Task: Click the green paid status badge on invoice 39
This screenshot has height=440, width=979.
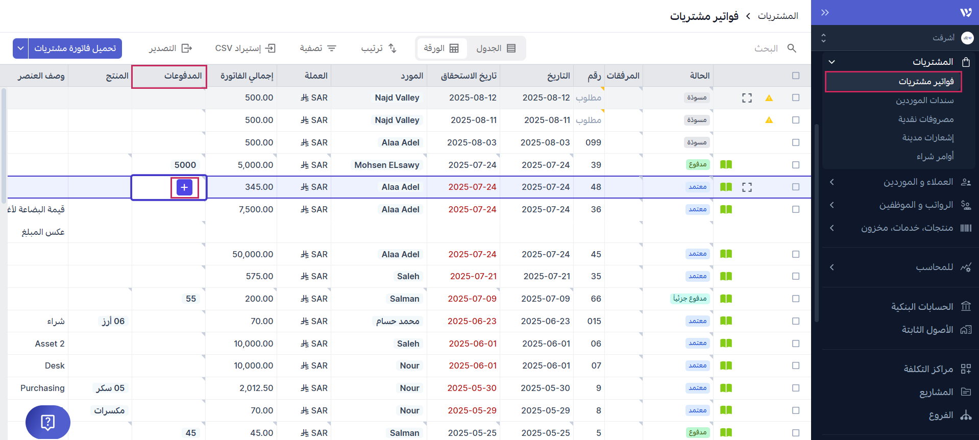Action: (x=697, y=165)
